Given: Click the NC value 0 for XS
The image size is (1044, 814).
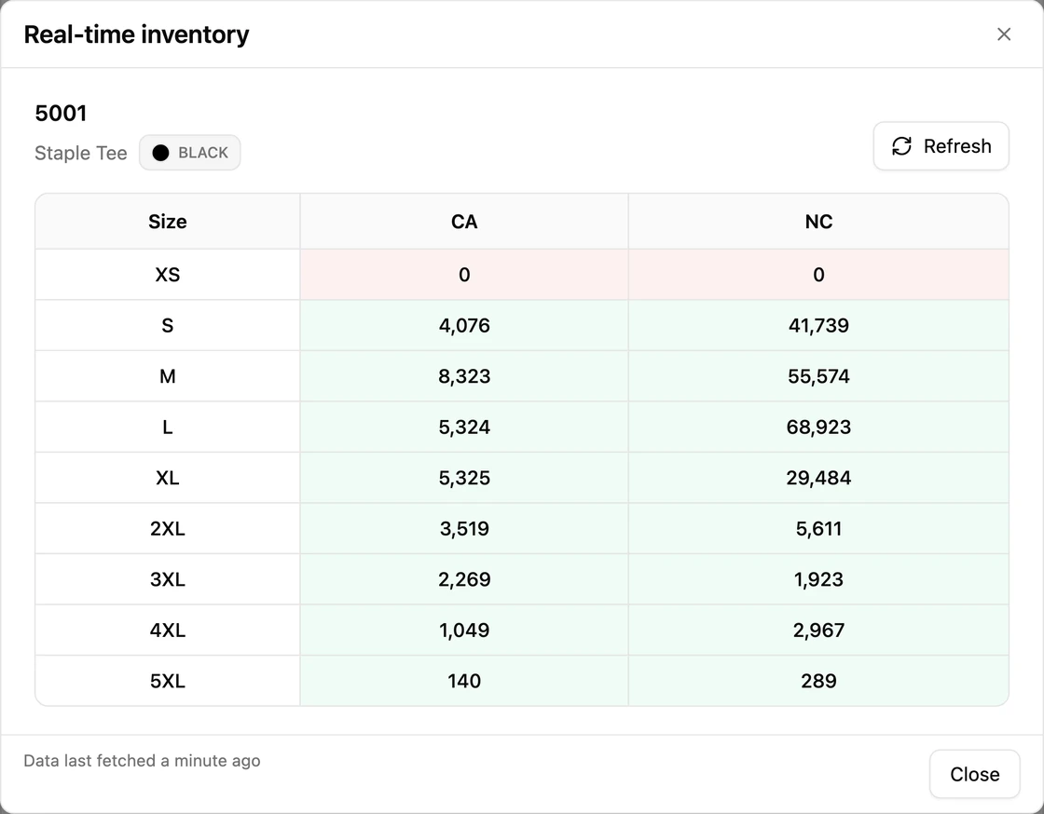Looking at the screenshot, I should pyautogui.click(x=818, y=275).
